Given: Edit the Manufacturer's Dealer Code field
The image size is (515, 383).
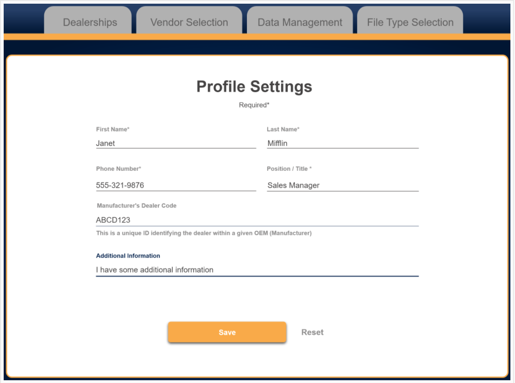Looking at the screenshot, I should click(x=257, y=220).
